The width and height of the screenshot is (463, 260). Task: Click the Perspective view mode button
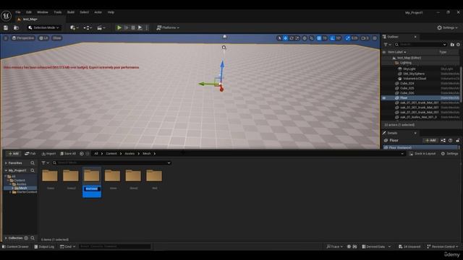(x=23, y=38)
